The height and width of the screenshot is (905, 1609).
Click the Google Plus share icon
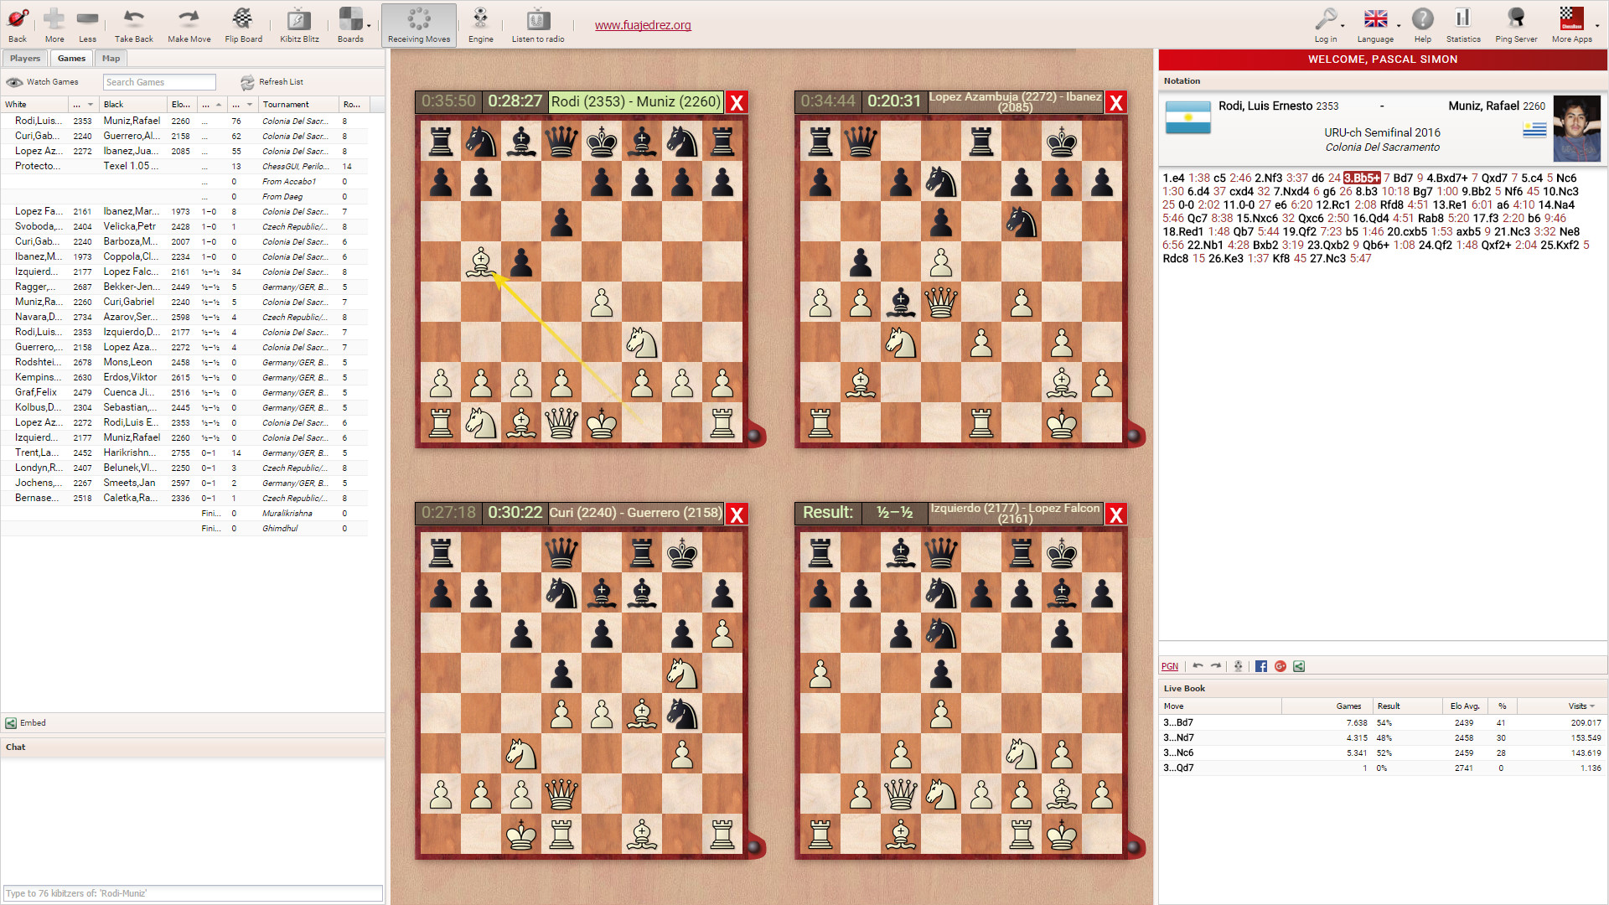pos(1280,666)
